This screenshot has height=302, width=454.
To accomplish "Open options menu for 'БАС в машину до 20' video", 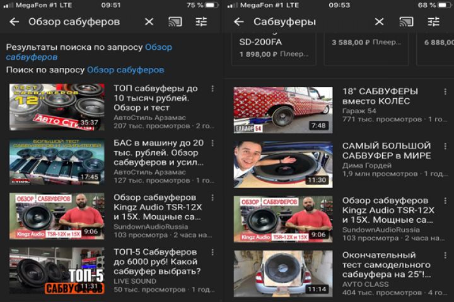I will pyautogui.click(x=213, y=143).
